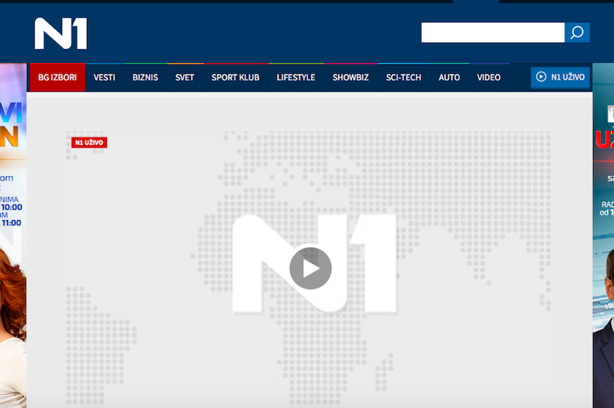This screenshot has width=614, height=408.
Task: Open the LIFESTYLE section
Action: tap(296, 77)
